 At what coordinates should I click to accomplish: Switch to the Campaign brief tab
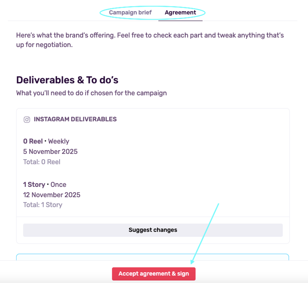point(130,13)
